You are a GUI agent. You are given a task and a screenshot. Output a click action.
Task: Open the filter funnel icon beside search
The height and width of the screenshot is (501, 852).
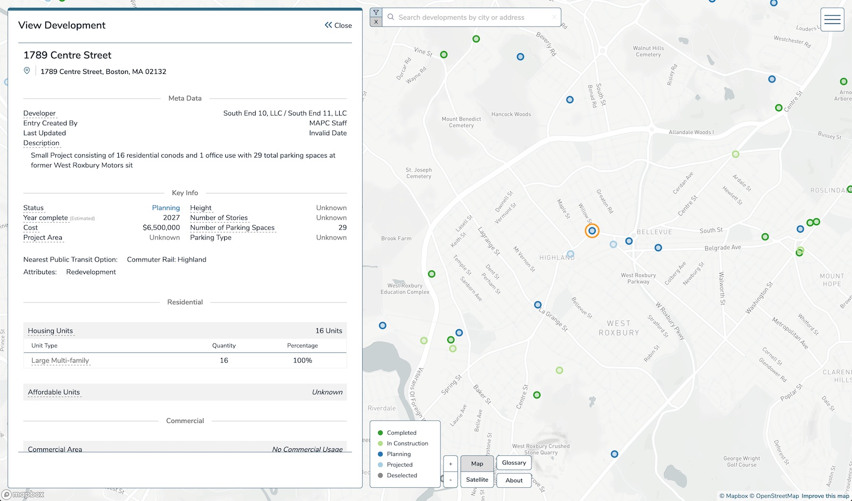pos(376,12)
